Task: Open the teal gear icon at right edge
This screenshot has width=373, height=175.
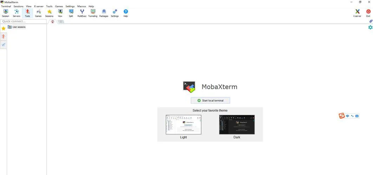Action: point(371,27)
